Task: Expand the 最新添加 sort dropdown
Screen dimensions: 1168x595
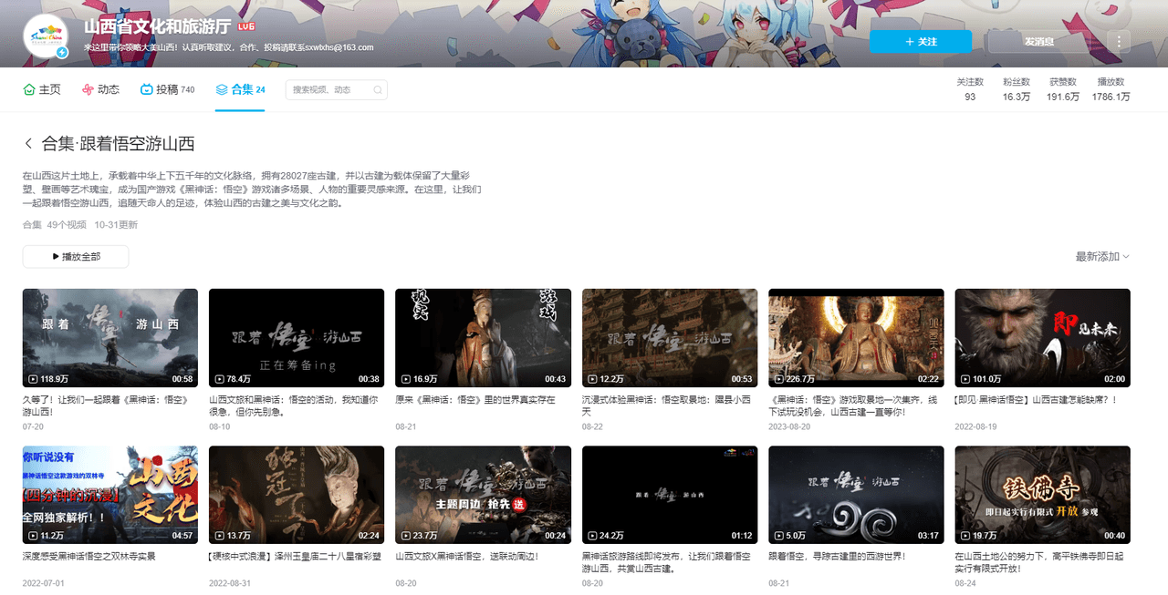Action: click(x=1102, y=257)
